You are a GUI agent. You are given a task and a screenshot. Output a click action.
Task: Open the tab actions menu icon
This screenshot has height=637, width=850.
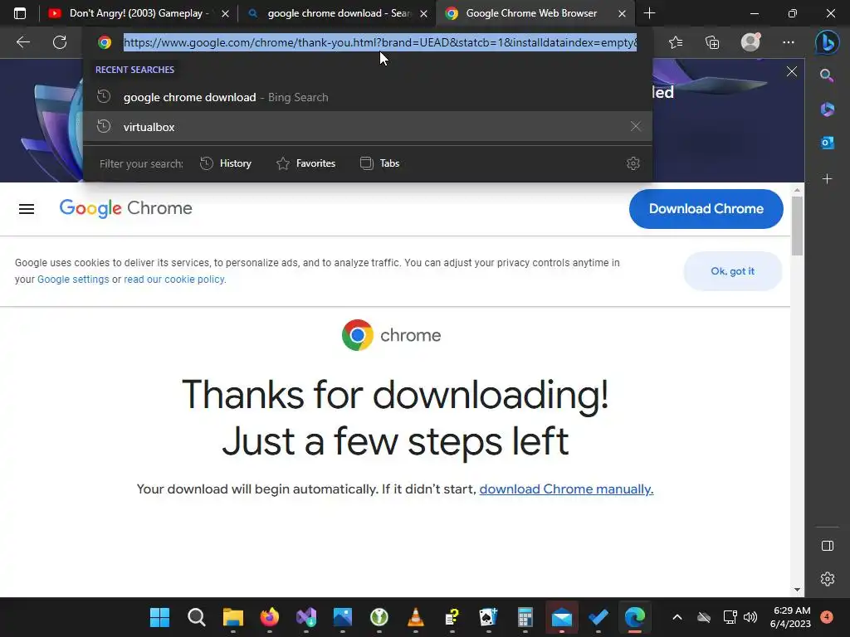click(x=20, y=13)
